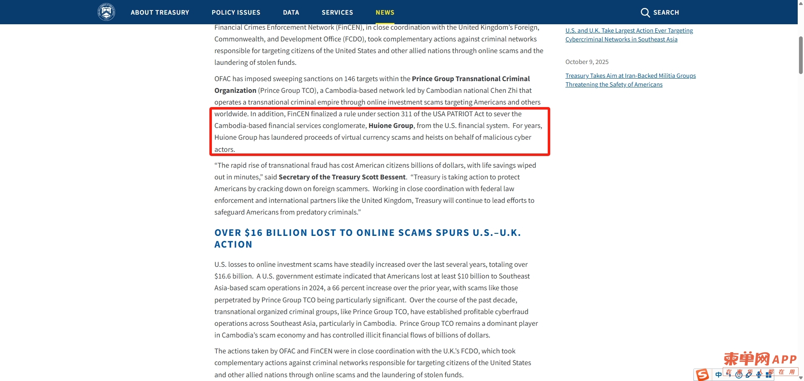Open the IME toolbox grid icon
The width and height of the screenshot is (804, 381).
pos(769,375)
